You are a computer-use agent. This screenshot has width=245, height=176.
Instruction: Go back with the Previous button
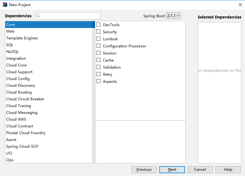pyautogui.click(x=144, y=170)
